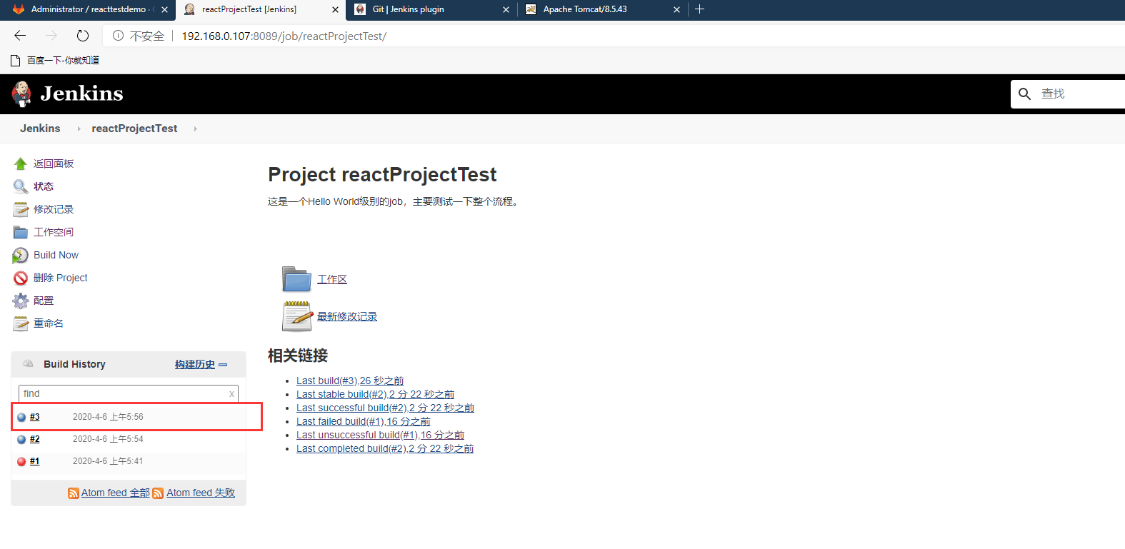Image resolution: width=1125 pixels, height=549 pixels.
Task: Click the red prohibited icon beside 删除 Project
Action: [20, 278]
